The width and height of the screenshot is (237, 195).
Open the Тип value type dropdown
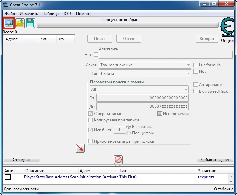click(x=145, y=74)
